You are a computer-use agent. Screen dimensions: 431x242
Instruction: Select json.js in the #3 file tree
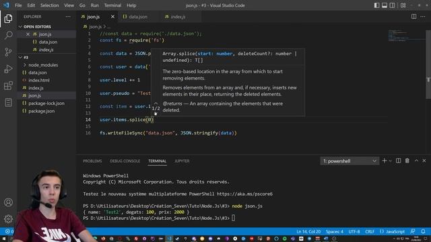pos(34,95)
